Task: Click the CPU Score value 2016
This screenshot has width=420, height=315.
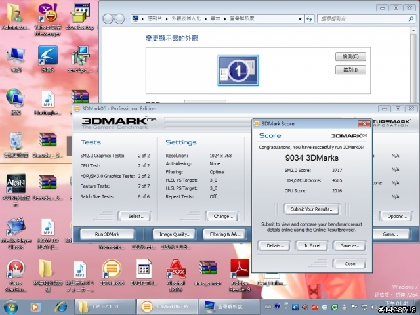Action: (337, 191)
